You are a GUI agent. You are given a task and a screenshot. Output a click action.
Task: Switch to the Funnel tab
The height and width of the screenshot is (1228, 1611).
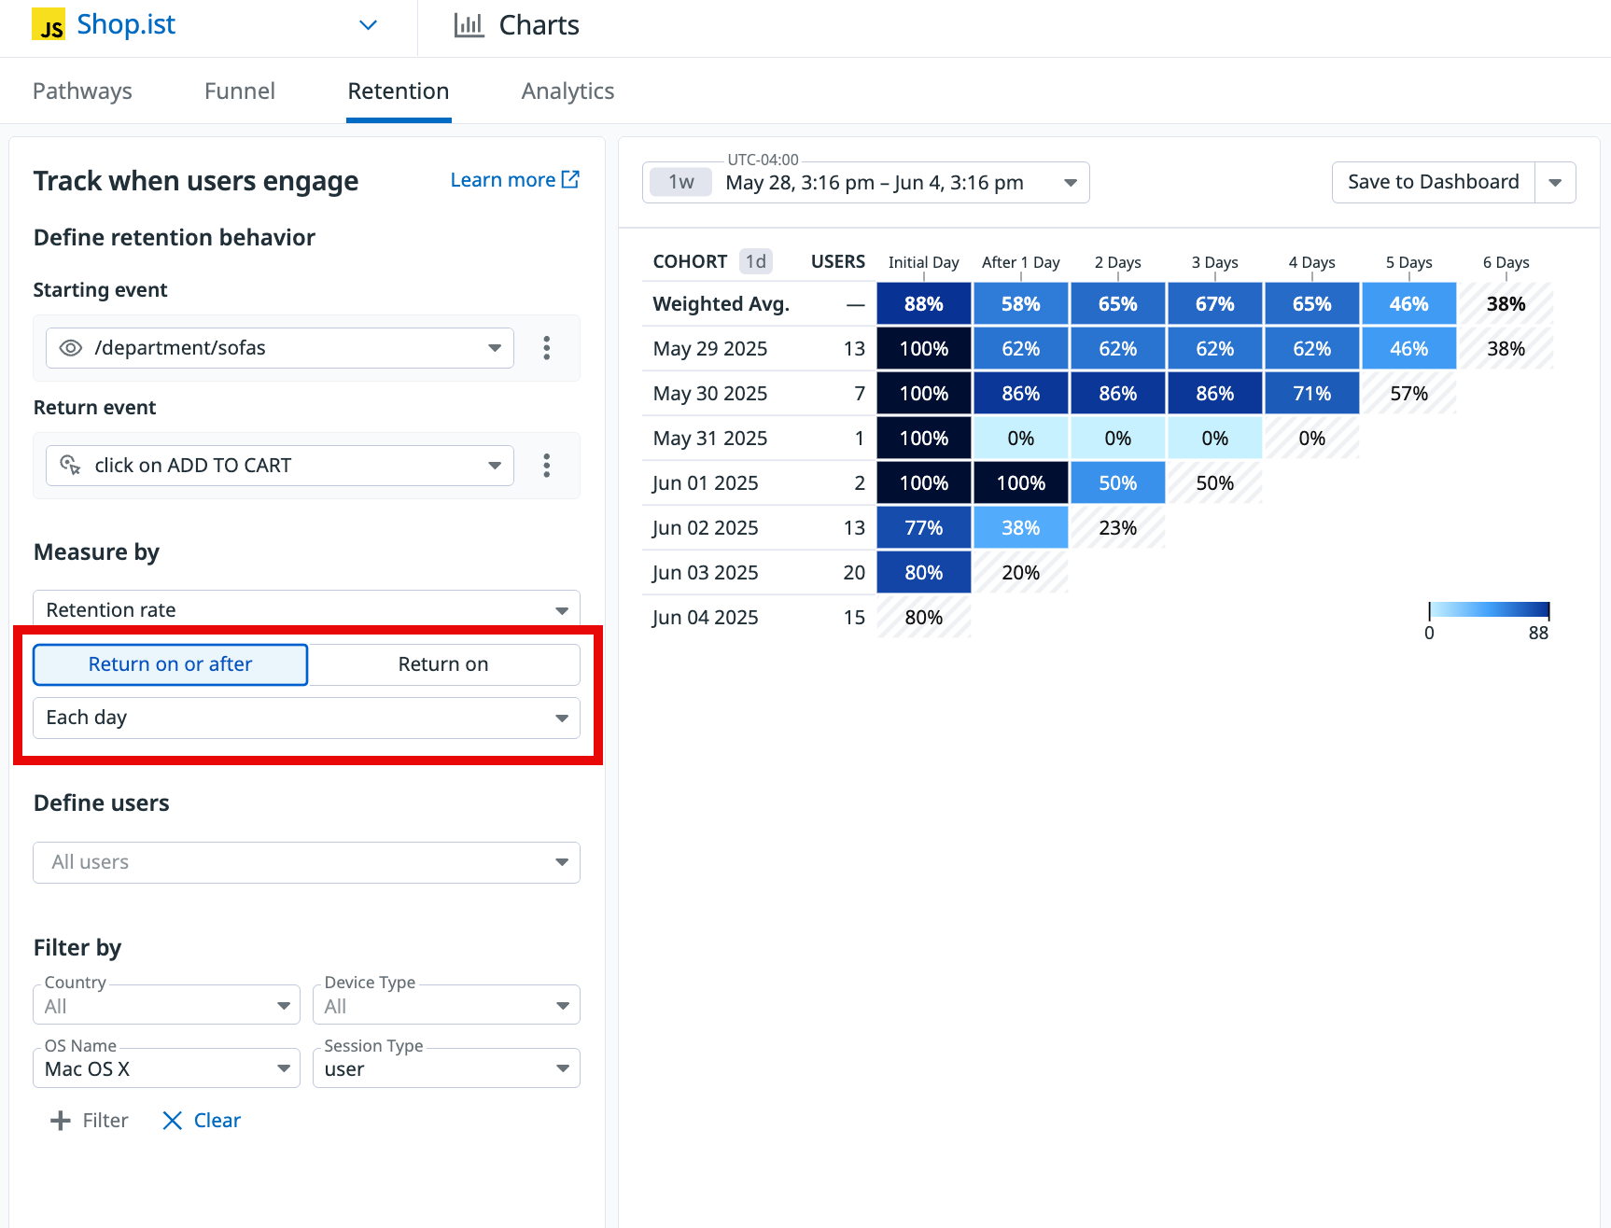(x=240, y=91)
